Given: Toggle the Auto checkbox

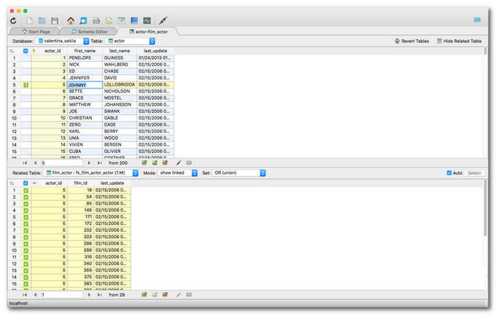Looking at the screenshot, I should 449,173.
